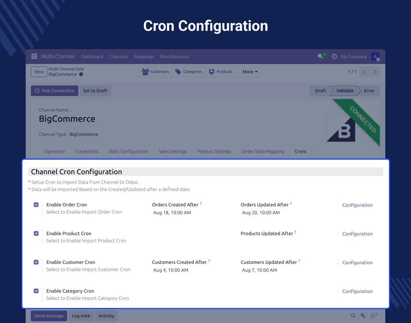Click help icon beside Orders Updated After
The width and height of the screenshot is (411, 323).
point(291,203)
